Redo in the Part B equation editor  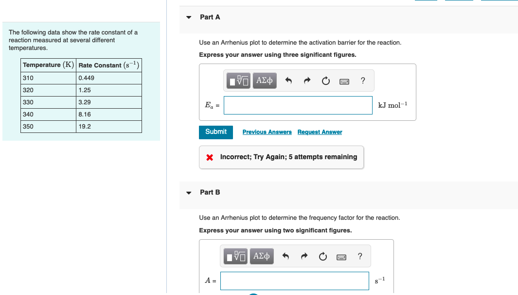click(304, 256)
